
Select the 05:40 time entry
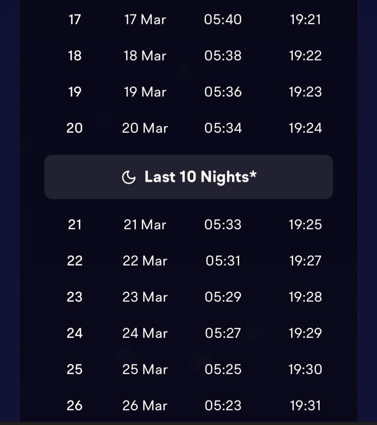[223, 20]
